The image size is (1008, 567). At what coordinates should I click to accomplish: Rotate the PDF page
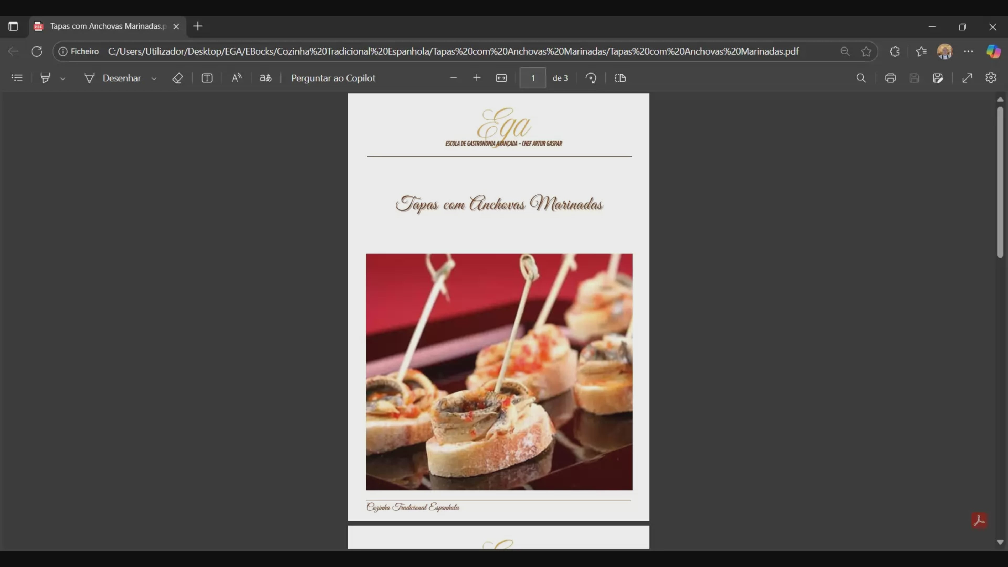click(591, 78)
